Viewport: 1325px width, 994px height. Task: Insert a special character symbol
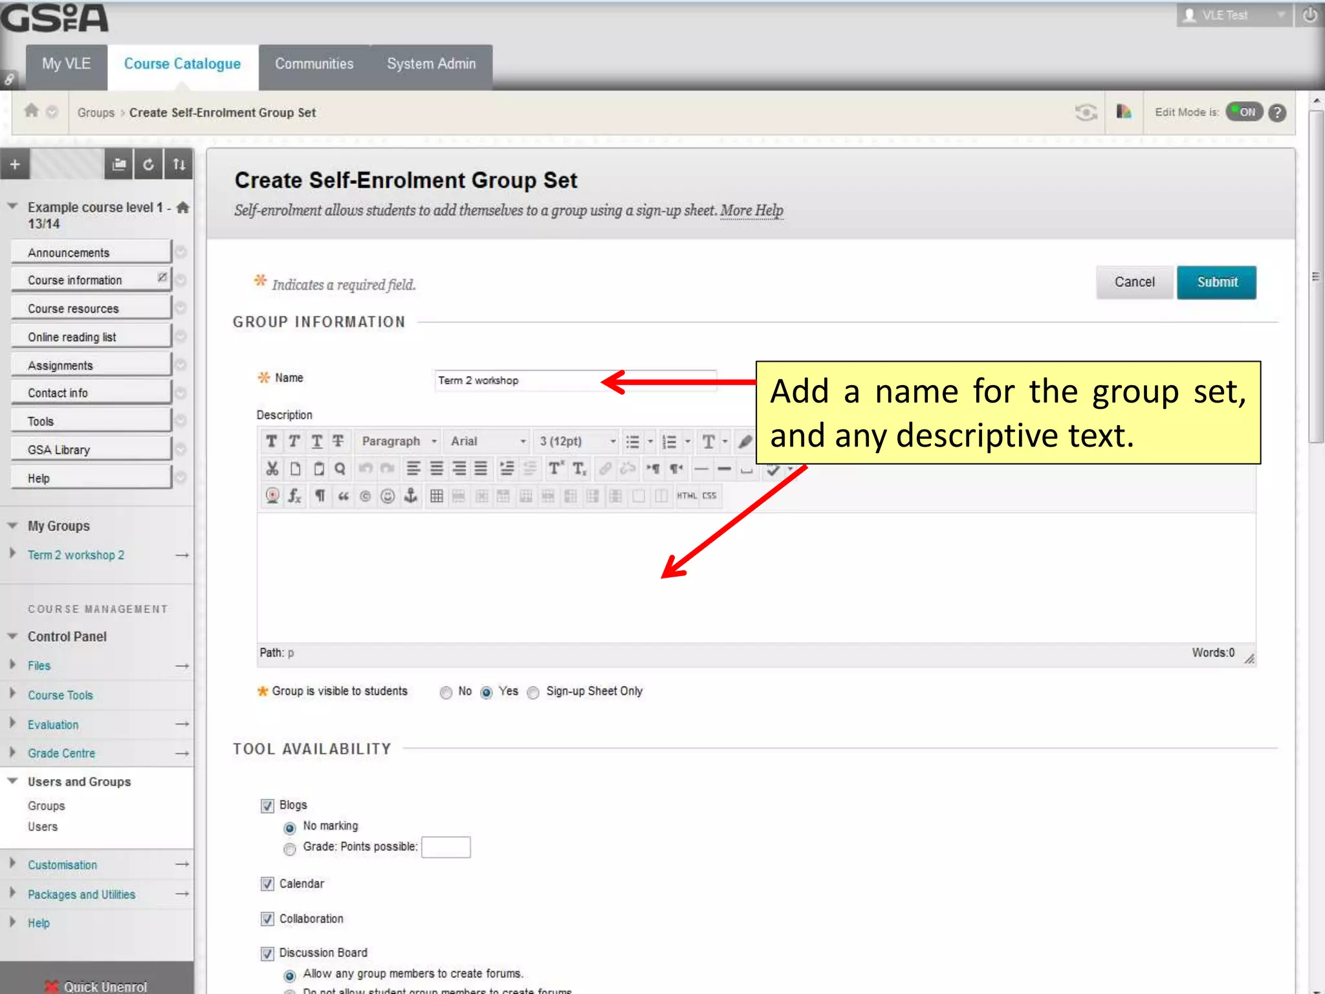pyautogui.click(x=365, y=496)
